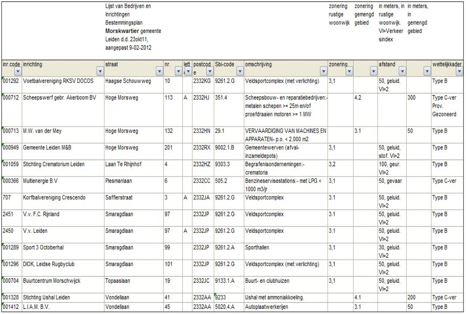Click the 'Topaaslaan' street cell
The width and height of the screenshot is (466, 314).
pyautogui.click(x=134, y=284)
